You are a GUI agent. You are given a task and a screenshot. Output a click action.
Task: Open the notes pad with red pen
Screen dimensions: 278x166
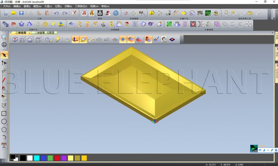[74, 13]
